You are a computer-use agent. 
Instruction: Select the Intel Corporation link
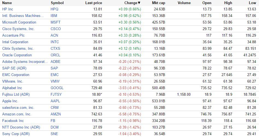[x=15, y=42]
